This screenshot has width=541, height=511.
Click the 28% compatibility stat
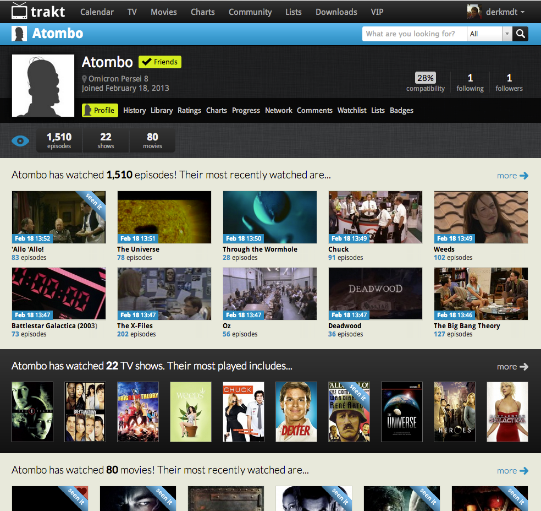426,82
